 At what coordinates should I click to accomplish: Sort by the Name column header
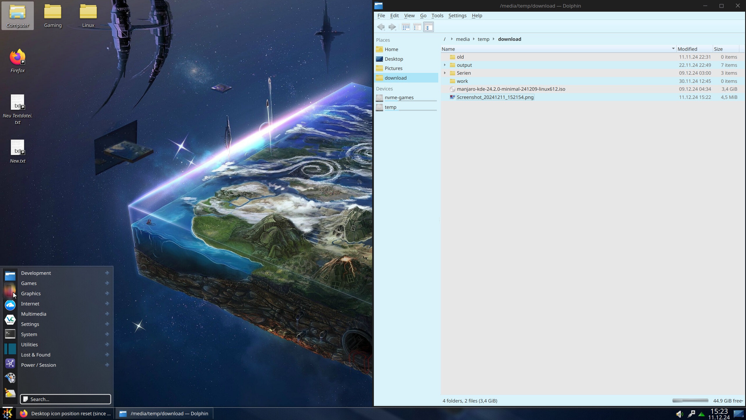tap(558, 49)
